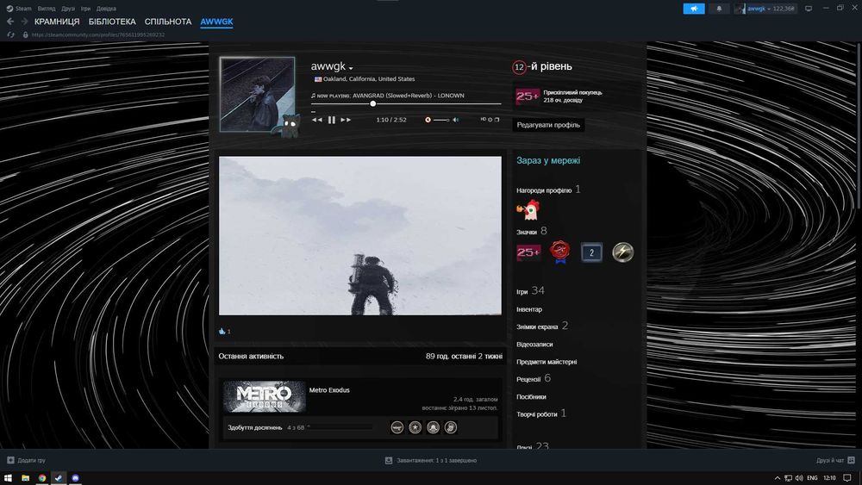Open the Значки 8 link
The image size is (862, 485).
[532, 231]
